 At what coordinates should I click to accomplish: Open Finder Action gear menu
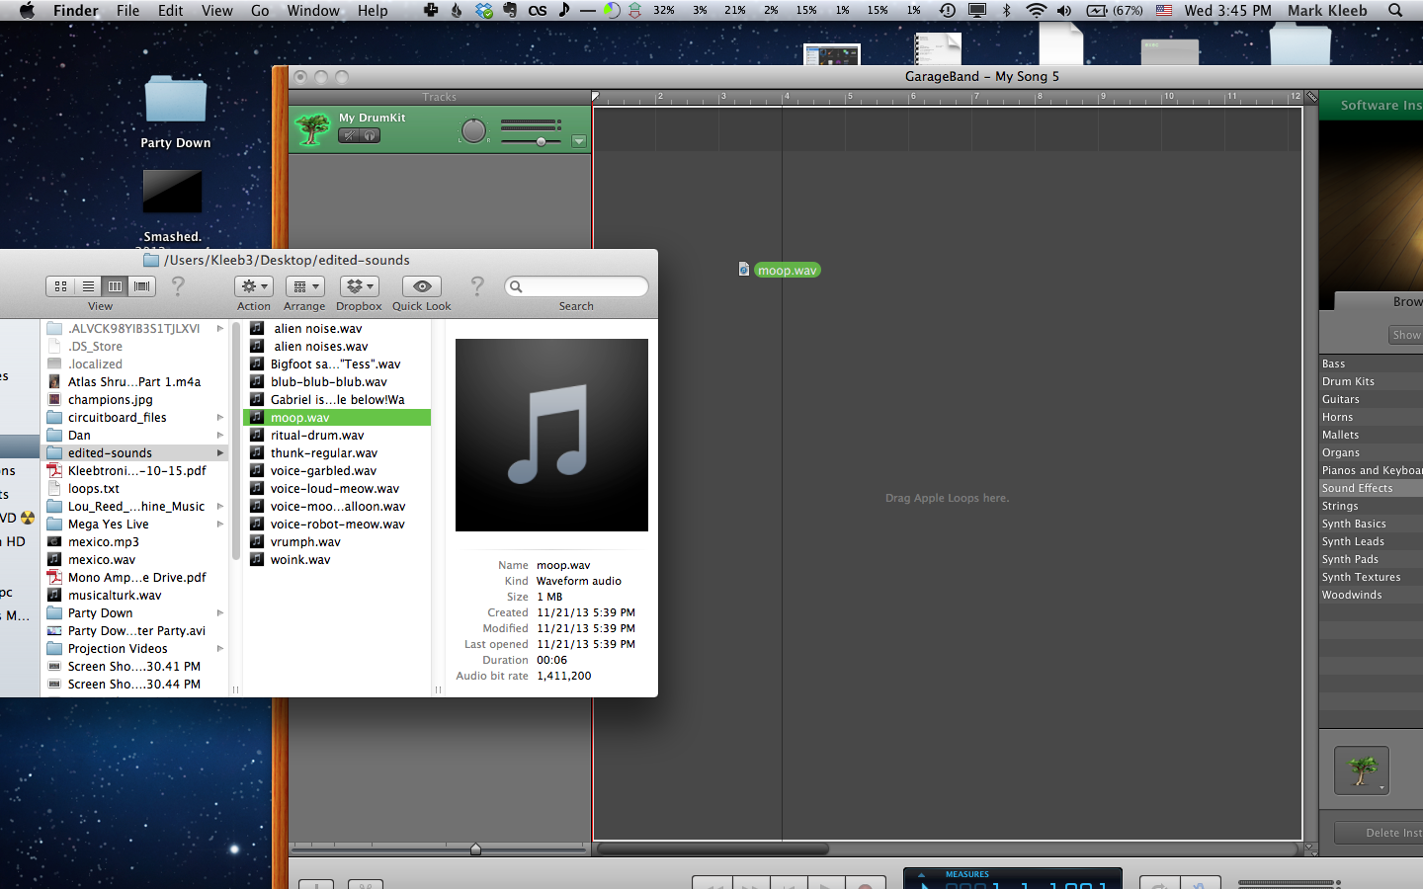point(254,286)
